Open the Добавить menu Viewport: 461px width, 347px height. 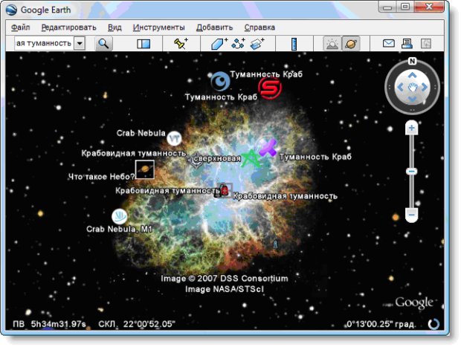coord(214,27)
